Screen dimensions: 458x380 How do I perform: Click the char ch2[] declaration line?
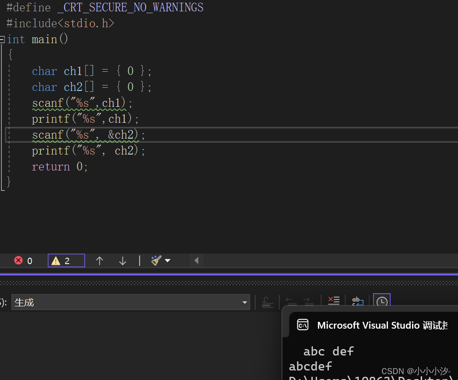pos(91,87)
